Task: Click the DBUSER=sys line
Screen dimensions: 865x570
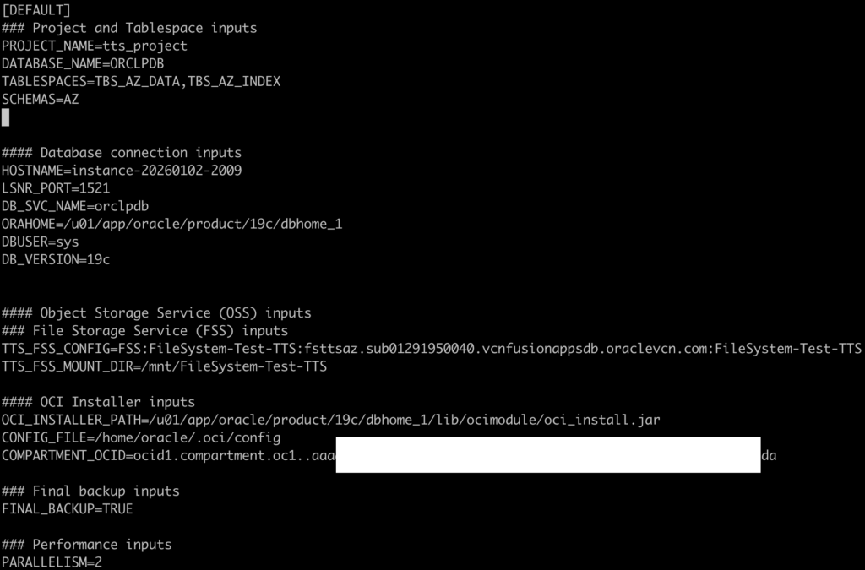Action: pyautogui.click(x=41, y=242)
